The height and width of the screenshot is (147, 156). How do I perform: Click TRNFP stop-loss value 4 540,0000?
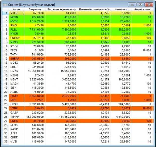coord(121,117)
